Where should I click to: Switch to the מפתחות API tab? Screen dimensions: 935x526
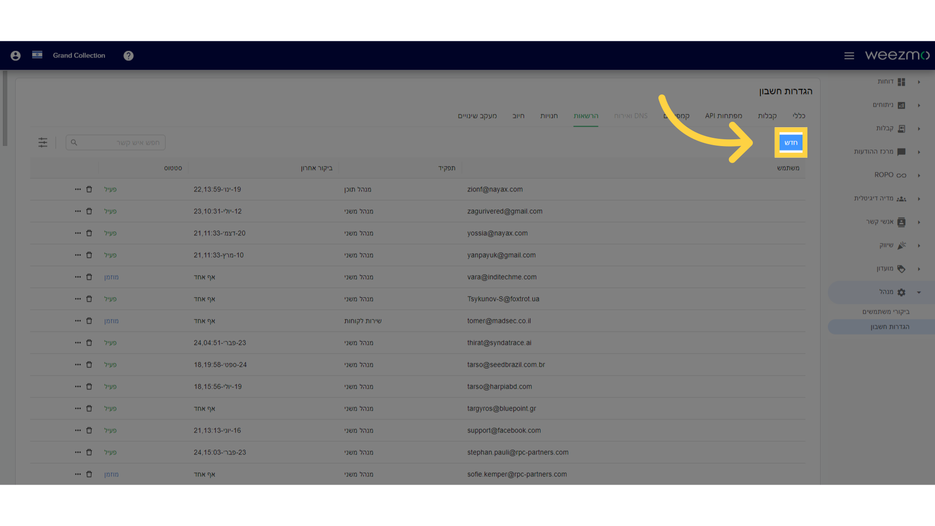tap(724, 116)
